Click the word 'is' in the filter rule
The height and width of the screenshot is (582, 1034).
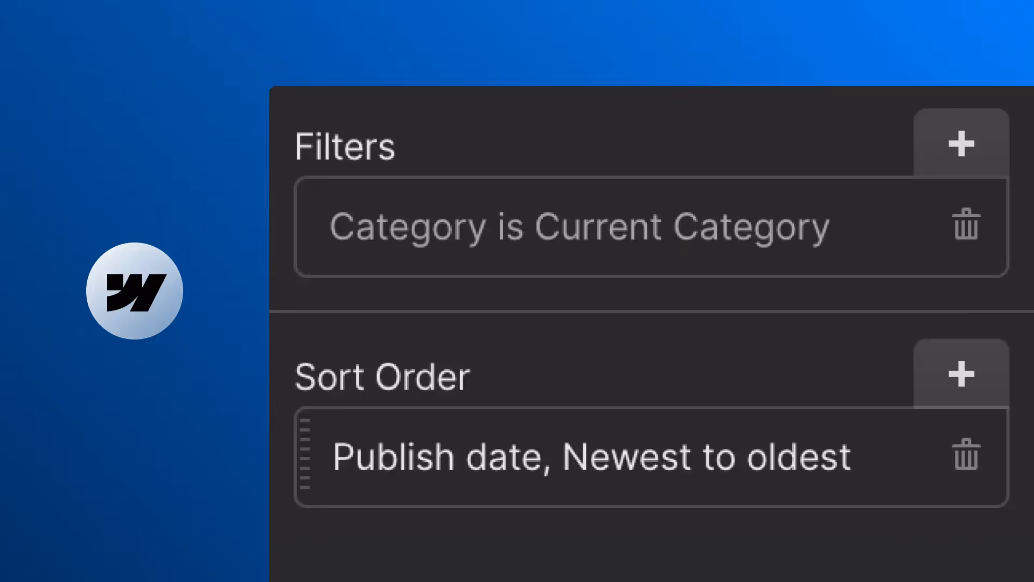coord(510,227)
